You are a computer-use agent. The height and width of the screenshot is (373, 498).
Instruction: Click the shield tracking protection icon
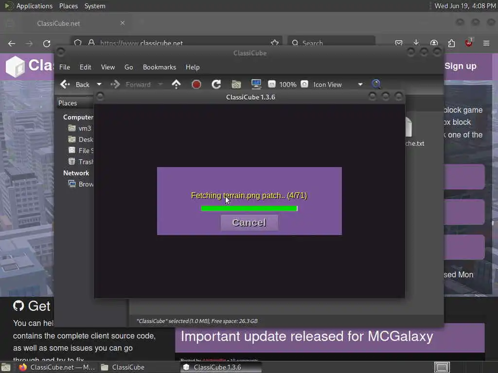coord(78,43)
